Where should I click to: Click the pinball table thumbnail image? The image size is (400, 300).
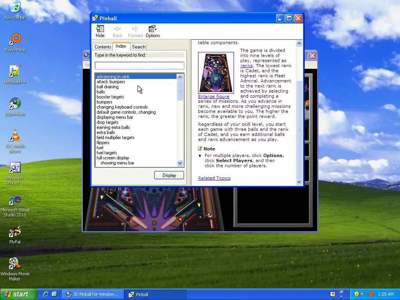pos(216,73)
